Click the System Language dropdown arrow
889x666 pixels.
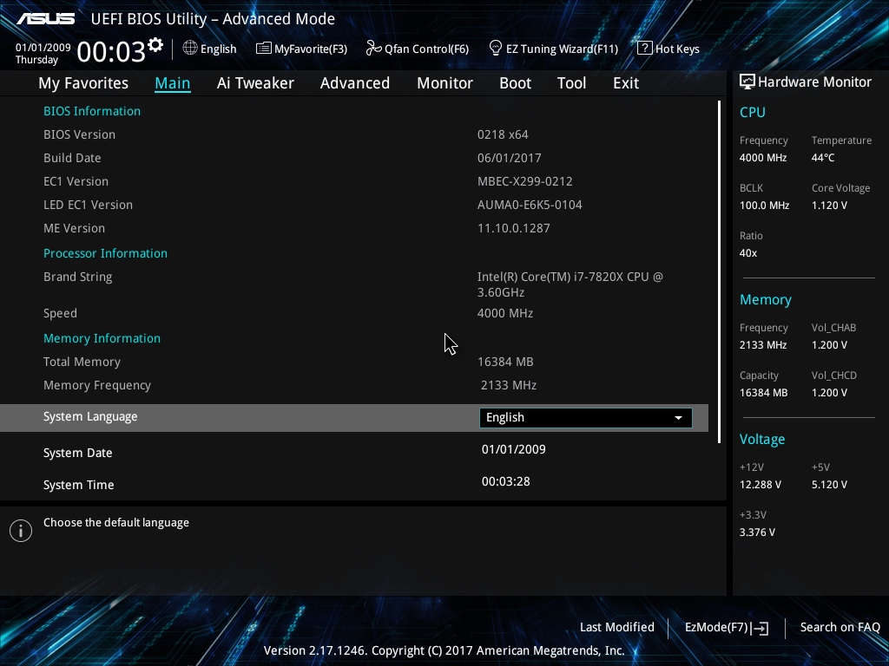coord(678,418)
